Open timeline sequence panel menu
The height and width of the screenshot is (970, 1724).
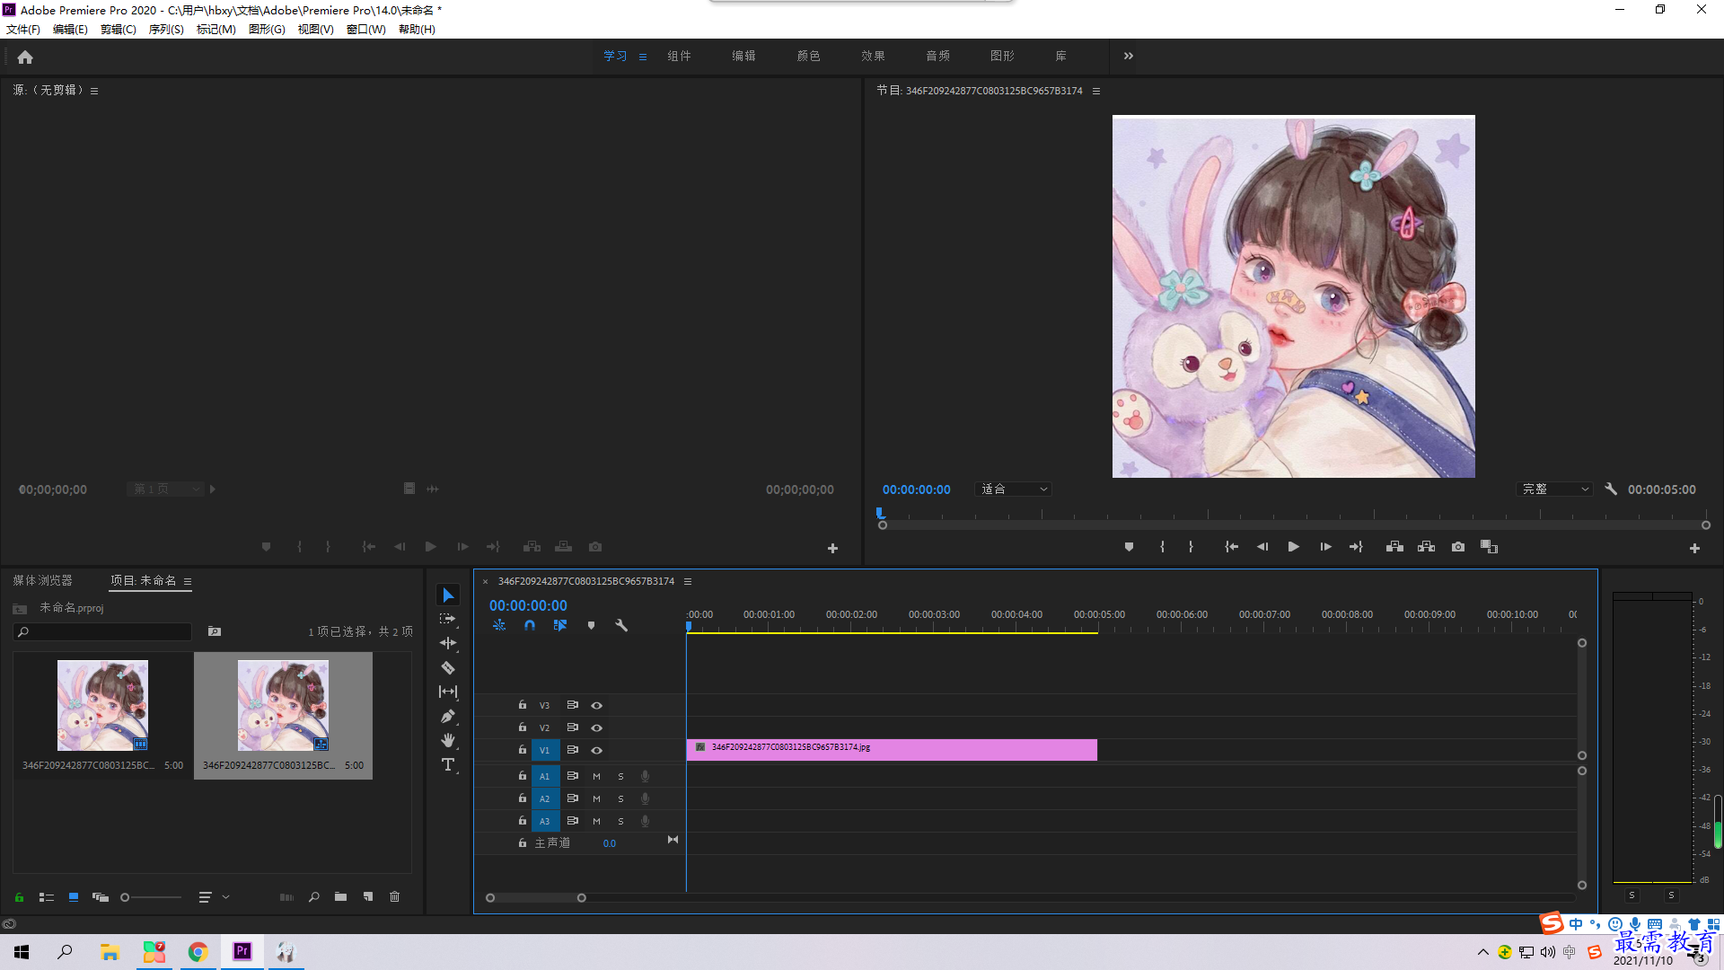(x=688, y=581)
